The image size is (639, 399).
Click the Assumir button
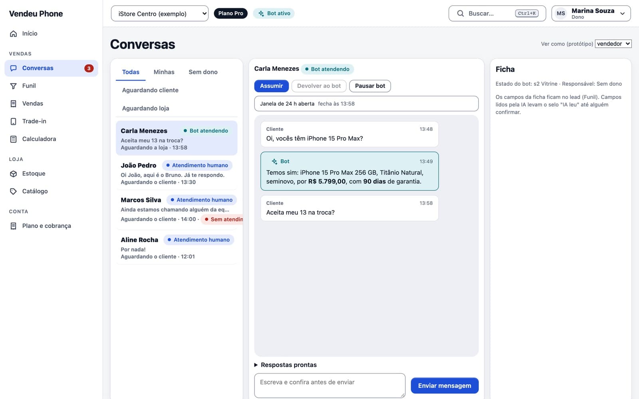point(271,86)
